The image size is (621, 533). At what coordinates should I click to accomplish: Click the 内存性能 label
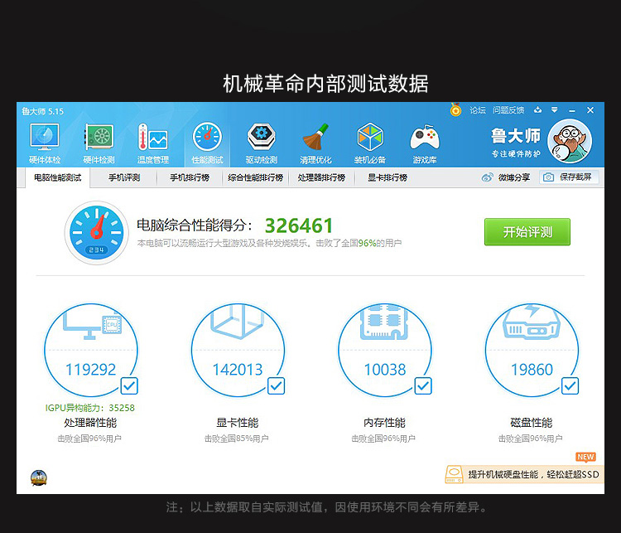tap(384, 423)
